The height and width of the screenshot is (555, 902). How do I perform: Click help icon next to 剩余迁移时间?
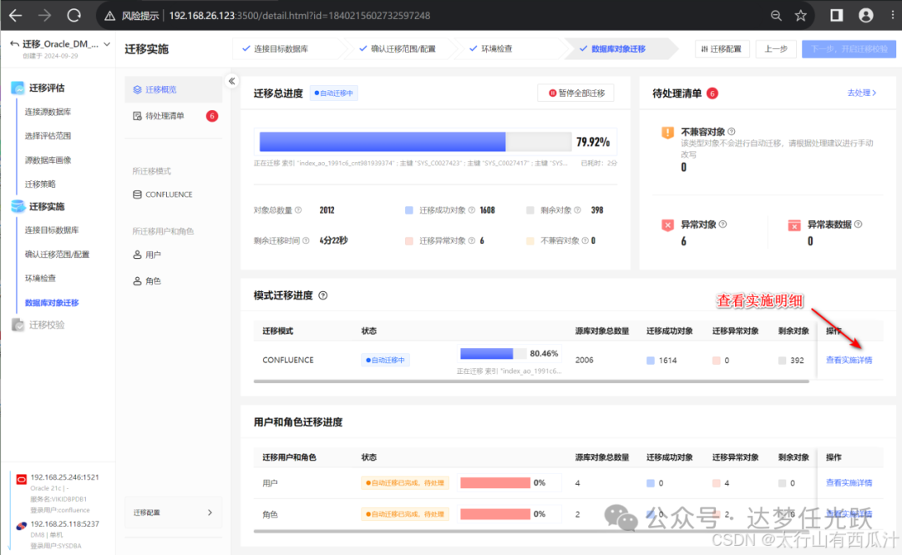(x=306, y=240)
